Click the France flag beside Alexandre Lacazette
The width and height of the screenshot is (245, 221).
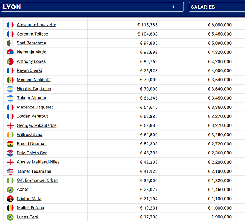(x=10, y=25)
